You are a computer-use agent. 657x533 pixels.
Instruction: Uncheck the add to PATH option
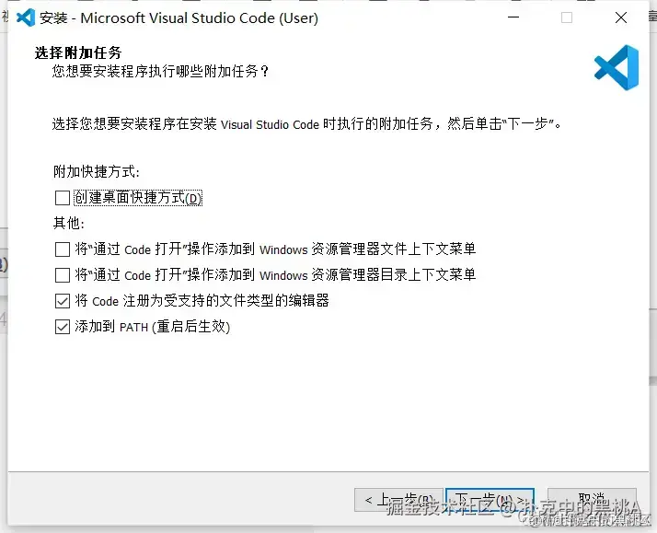[63, 327]
